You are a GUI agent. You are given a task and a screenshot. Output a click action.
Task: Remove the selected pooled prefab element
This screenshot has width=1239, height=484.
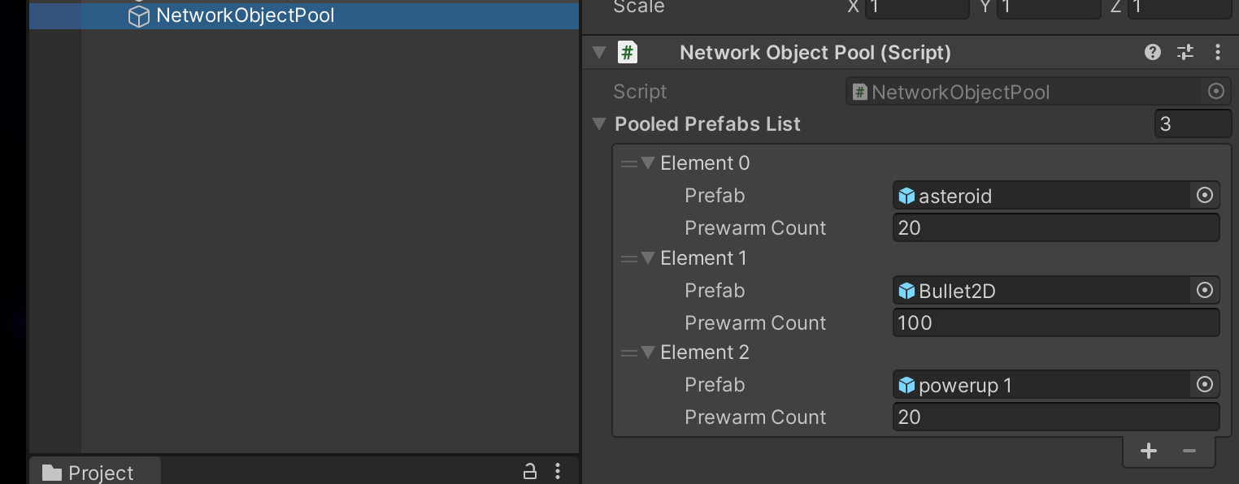tap(1189, 452)
